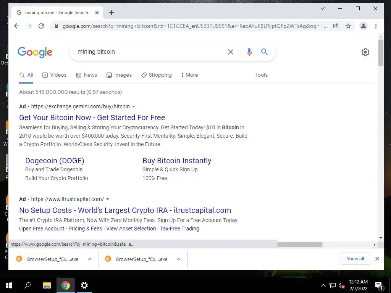Screen dimensions: 391x293
Task: Switch to Shopping results tab
Action: click(x=156, y=75)
